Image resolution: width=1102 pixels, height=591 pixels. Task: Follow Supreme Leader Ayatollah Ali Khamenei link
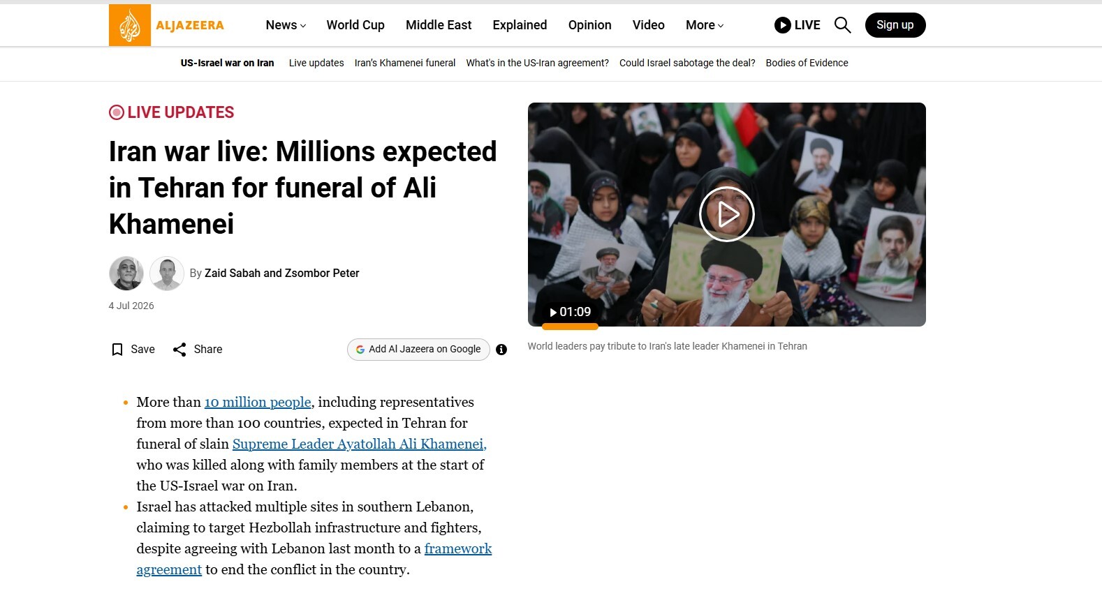click(360, 444)
